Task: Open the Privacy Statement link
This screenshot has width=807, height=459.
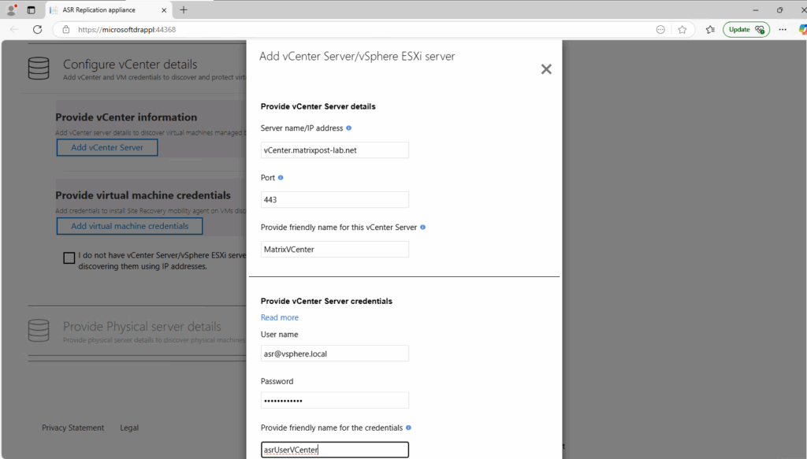Action: pyautogui.click(x=73, y=428)
